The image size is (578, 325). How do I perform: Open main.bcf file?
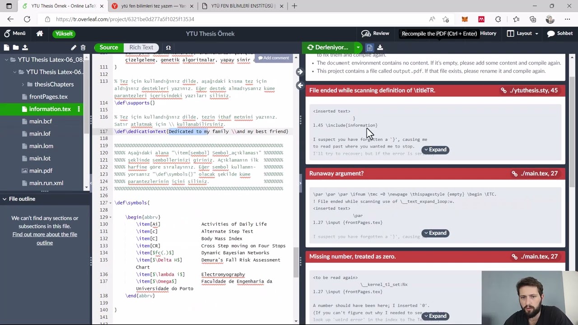pyautogui.click(x=41, y=121)
